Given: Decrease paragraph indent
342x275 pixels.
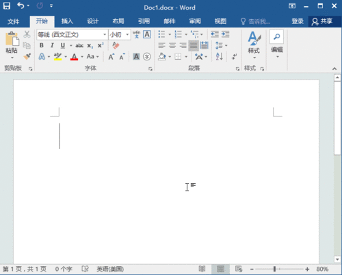Looking at the screenshot, I should (215, 34).
